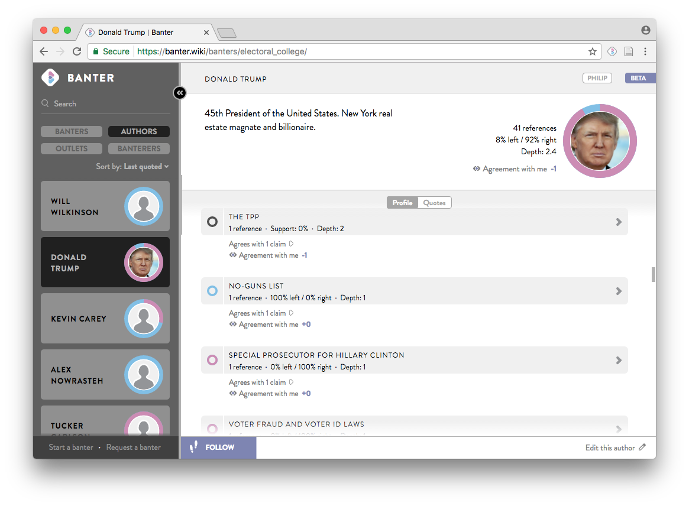
Task: Open Chrome user profile icon
Action: [x=645, y=30]
